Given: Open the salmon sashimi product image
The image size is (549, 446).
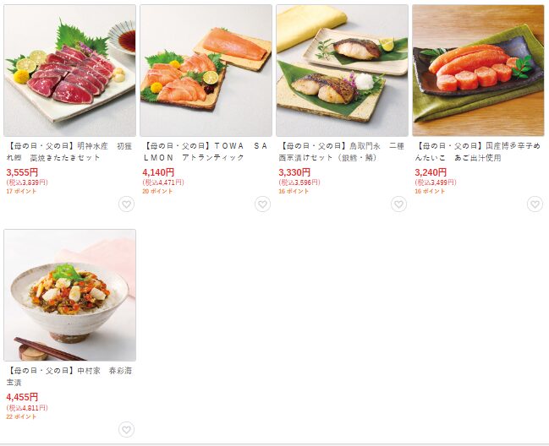Looking at the screenshot, I should point(206,71).
